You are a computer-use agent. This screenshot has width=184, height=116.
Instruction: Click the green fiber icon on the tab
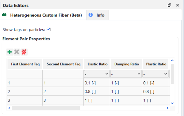[x=4, y=15]
